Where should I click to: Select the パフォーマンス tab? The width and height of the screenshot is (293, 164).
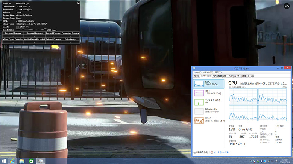pyautogui.click(x=206, y=76)
